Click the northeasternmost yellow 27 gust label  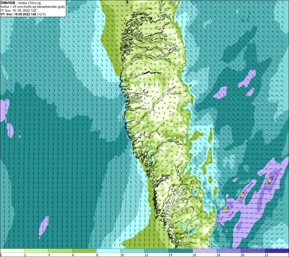point(270,180)
